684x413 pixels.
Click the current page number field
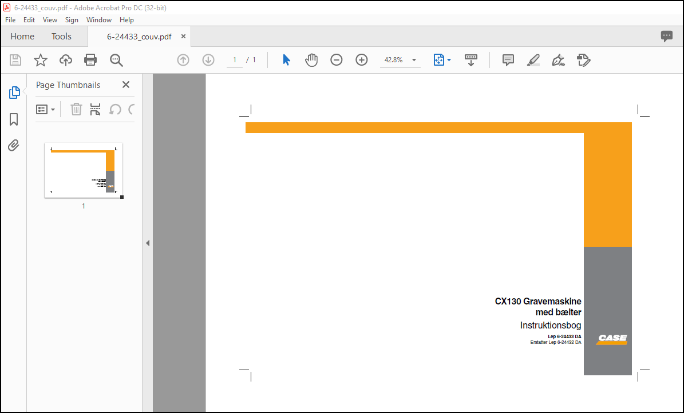tap(235, 60)
